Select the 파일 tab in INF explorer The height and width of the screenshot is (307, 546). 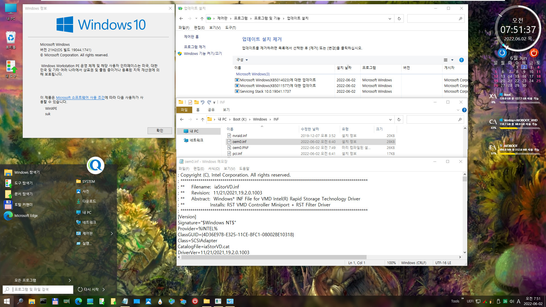point(184,110)
